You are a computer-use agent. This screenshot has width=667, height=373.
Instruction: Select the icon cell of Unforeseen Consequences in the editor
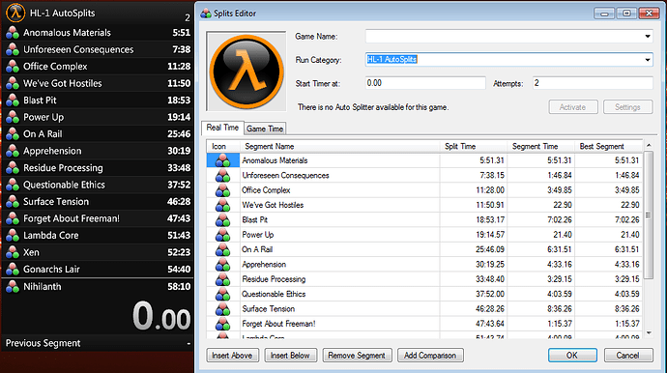(223, 175)
